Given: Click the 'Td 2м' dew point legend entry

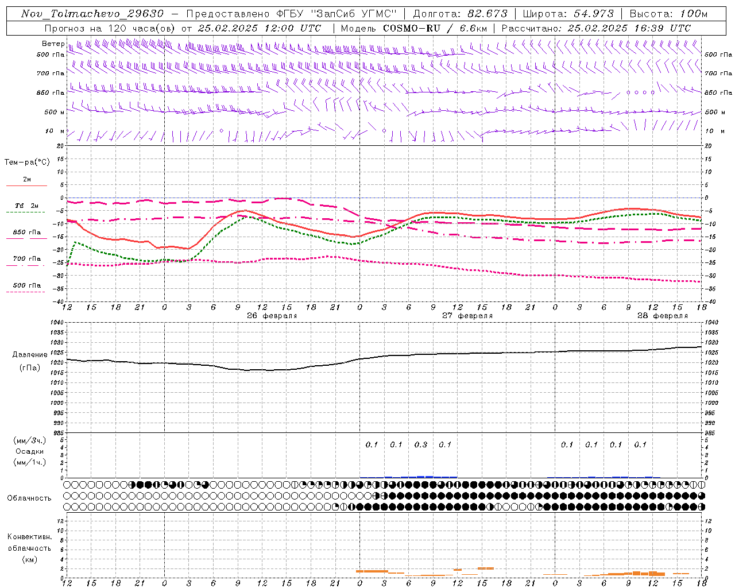Looking at the screenshot, I should coord(27,206).
